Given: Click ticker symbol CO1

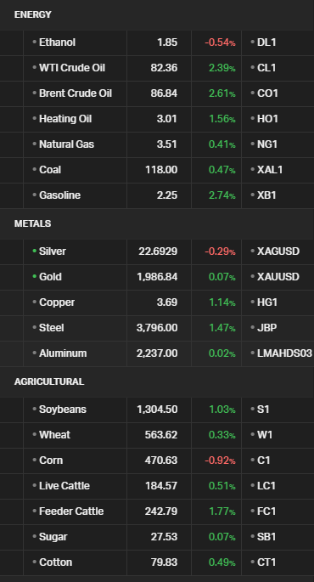Looking at the screenshot, I should coord(267,93).
